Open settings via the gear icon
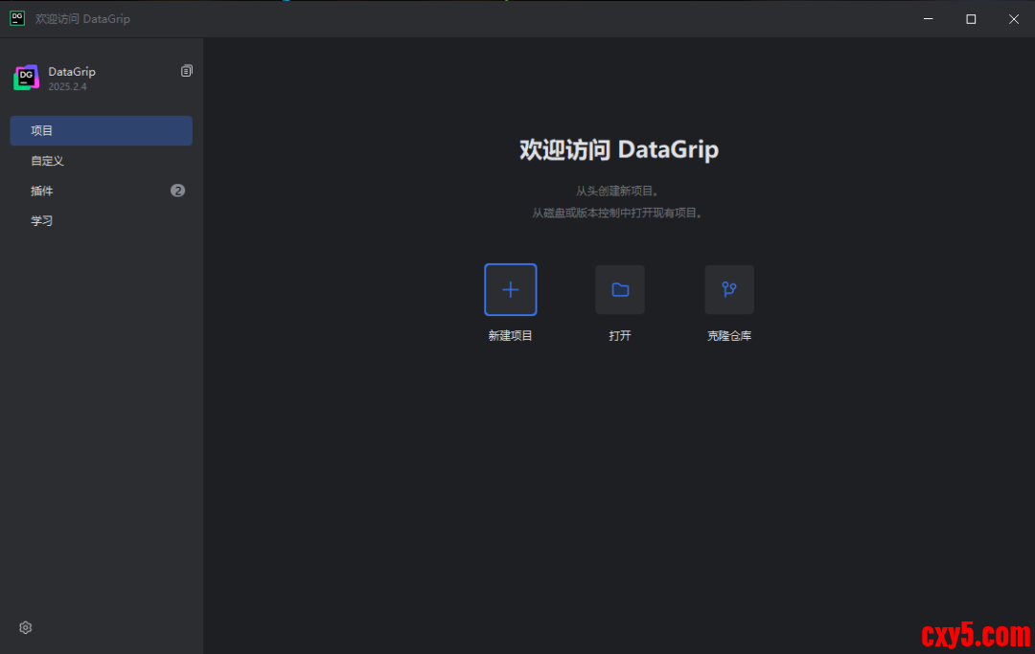Image resolution: width=1035 pixels, height=654 pixels. (26, 627)
